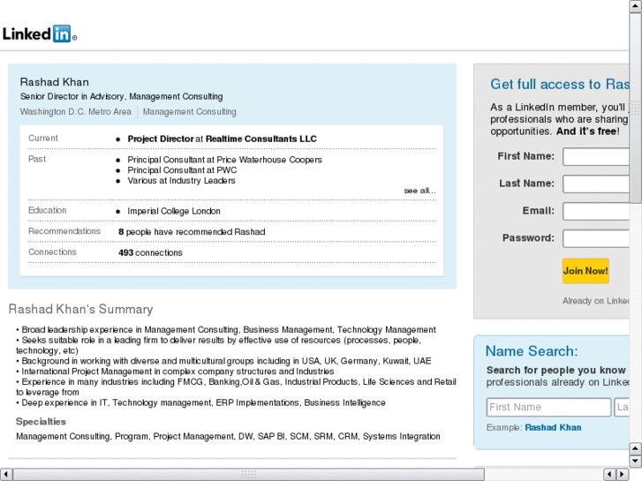Click the 'Specialties' heading

[41, 422]
